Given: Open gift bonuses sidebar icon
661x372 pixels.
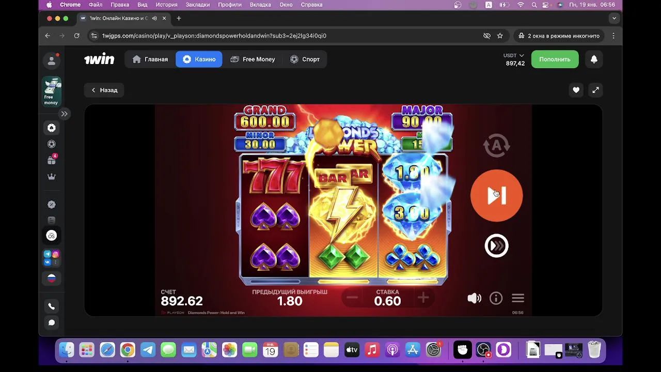Looking at the screenshot, I should click(52, 160).
